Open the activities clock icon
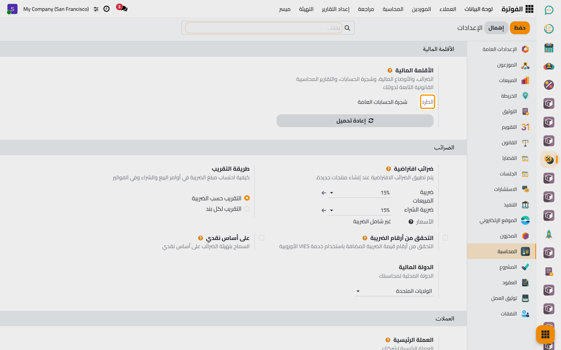Image resolution: width=561 pixels, height=350 pixels. [x=107, y=9]
